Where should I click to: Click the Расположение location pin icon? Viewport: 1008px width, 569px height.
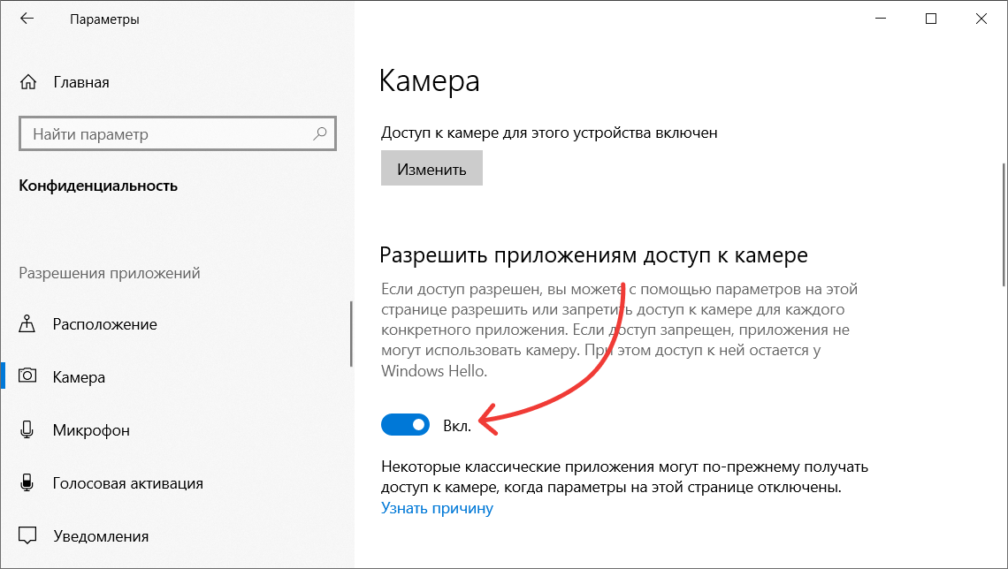[x=28, y=324]
